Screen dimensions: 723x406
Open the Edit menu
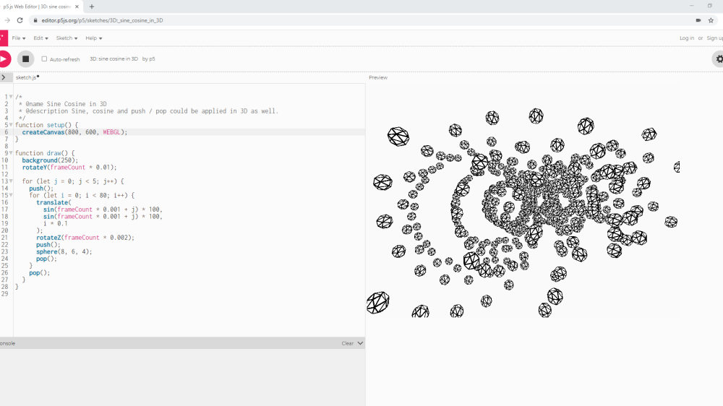(x=40, y=38)
